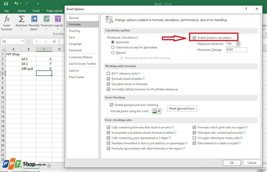Open the Advanced options category

[82, 50]
